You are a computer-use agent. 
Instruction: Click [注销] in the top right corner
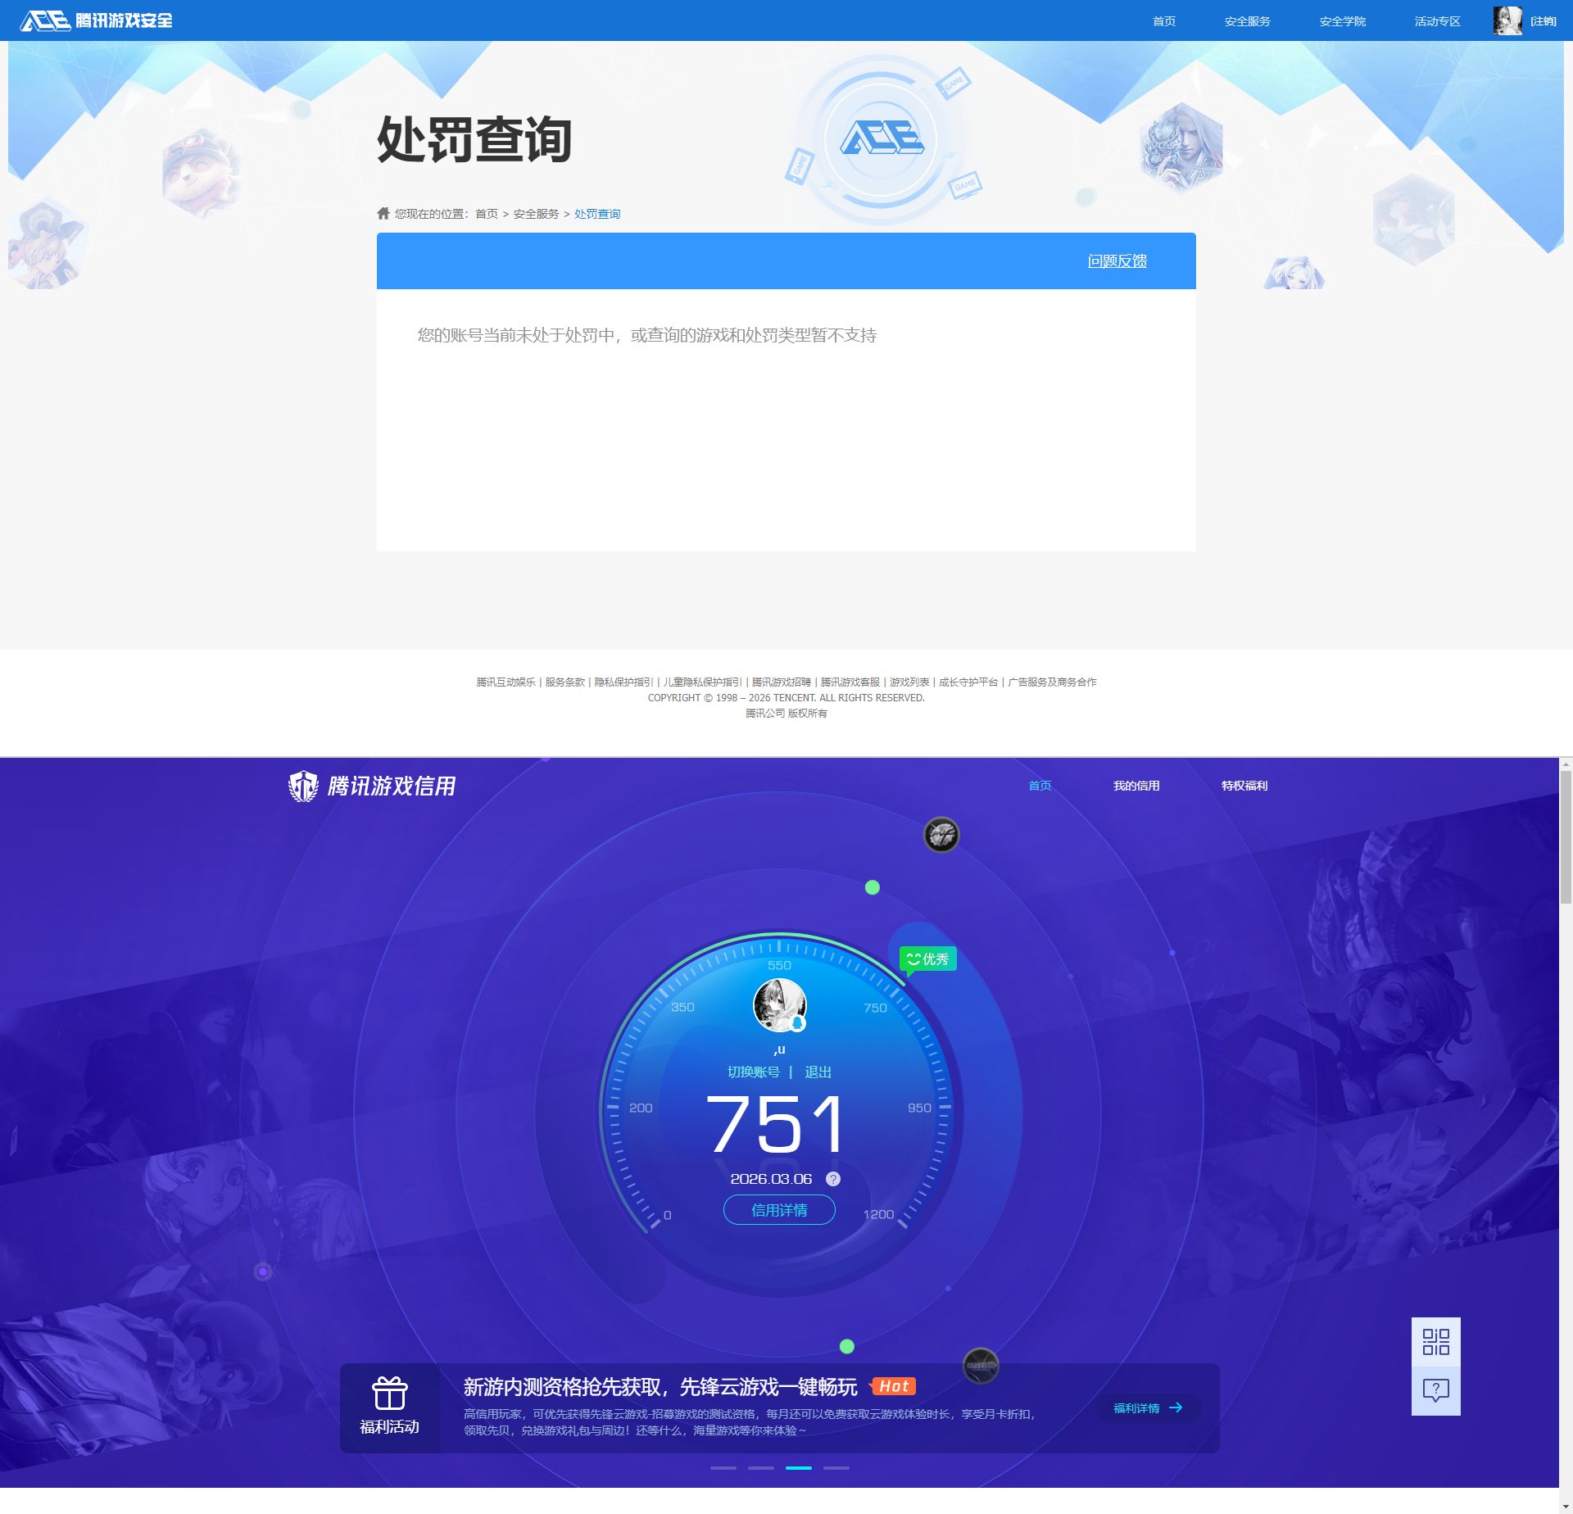[1544, 20]
